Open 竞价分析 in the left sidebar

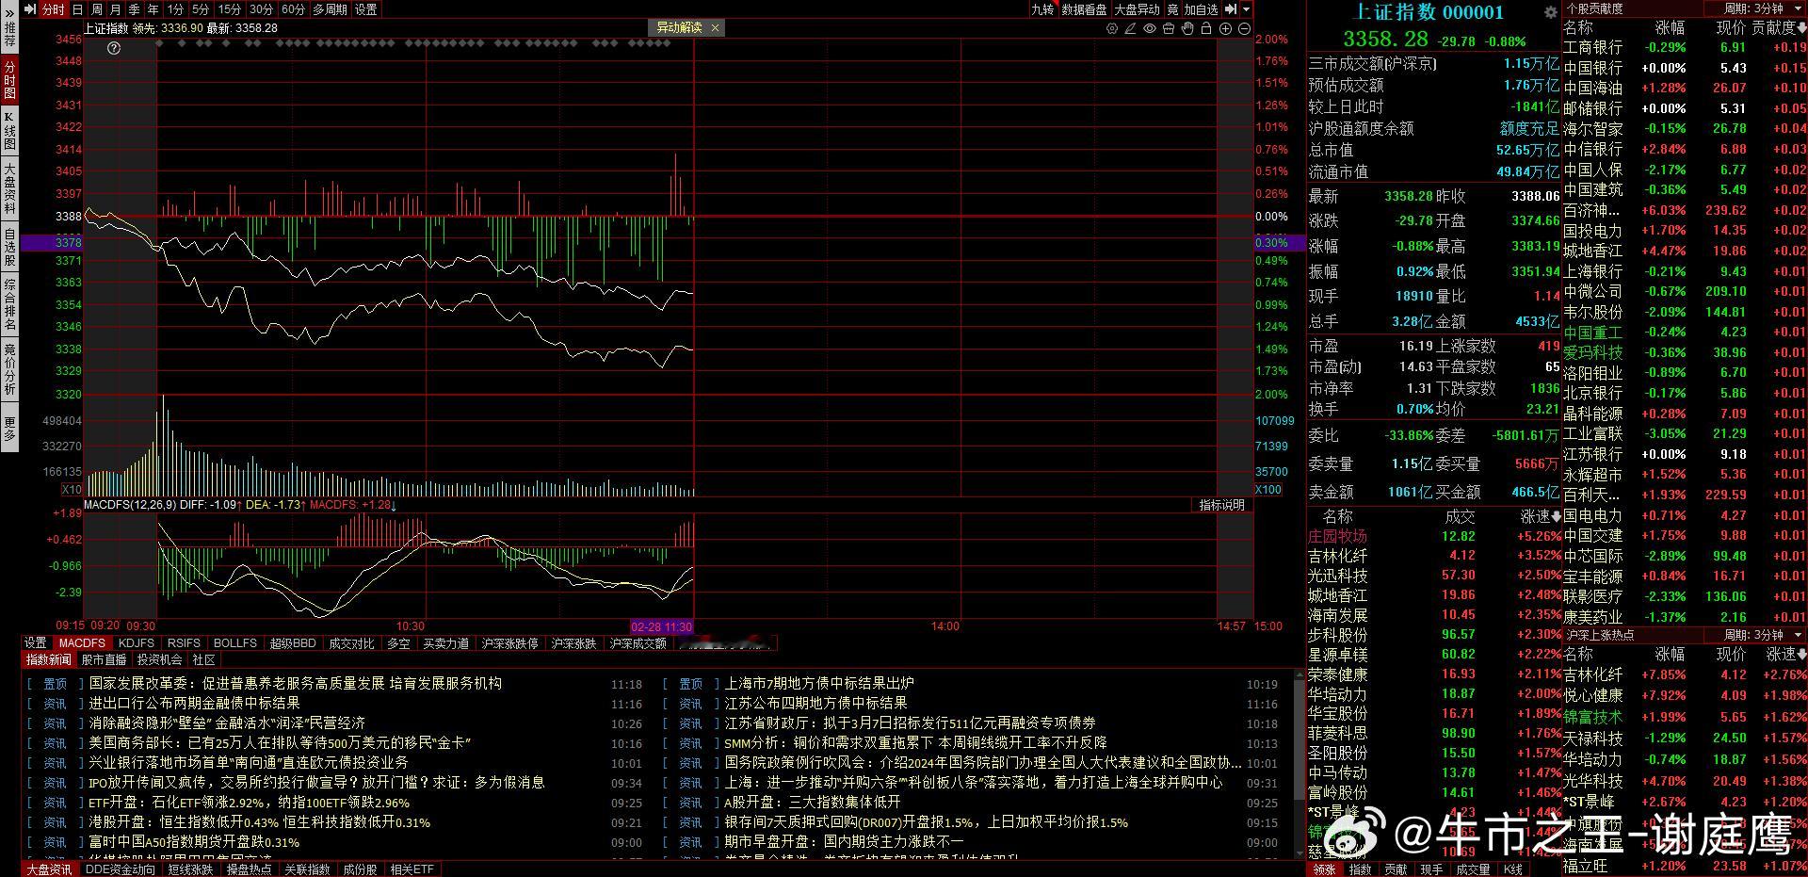pyautogui.click(x=9, y=368)
